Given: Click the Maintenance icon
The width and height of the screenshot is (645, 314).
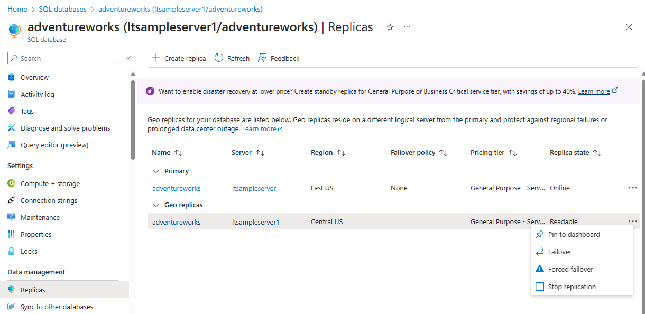Looking at the screenshot, I should pos(12,217).
